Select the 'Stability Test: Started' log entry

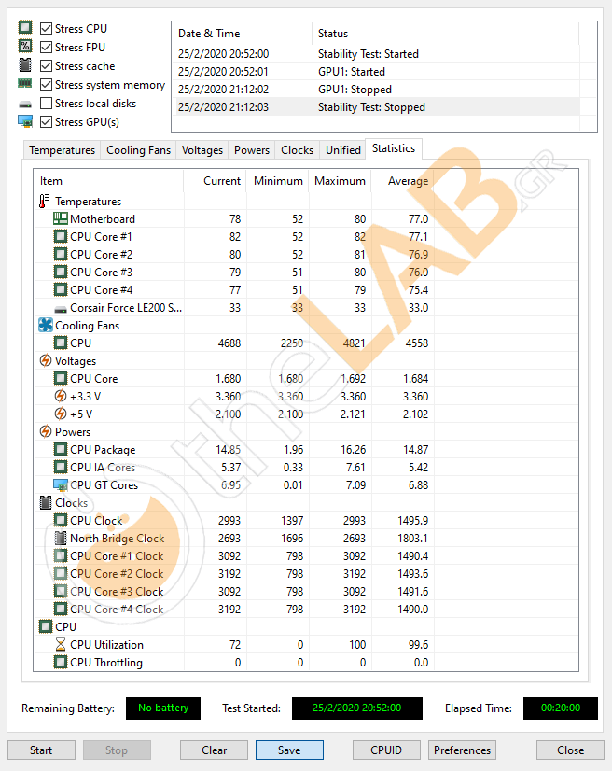pos(376,54)
